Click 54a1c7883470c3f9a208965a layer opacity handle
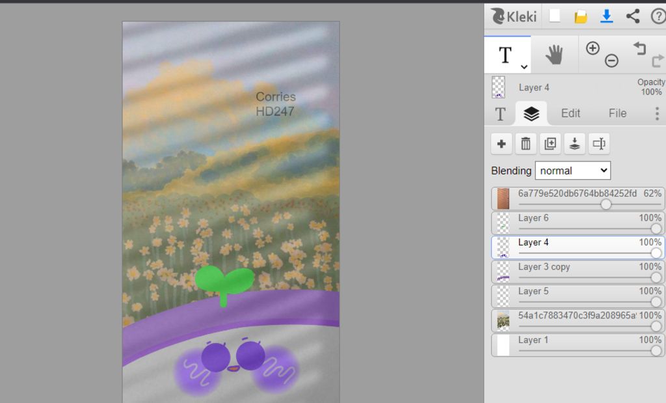Viewport: 666px width, 403px height. click(656, 326)
